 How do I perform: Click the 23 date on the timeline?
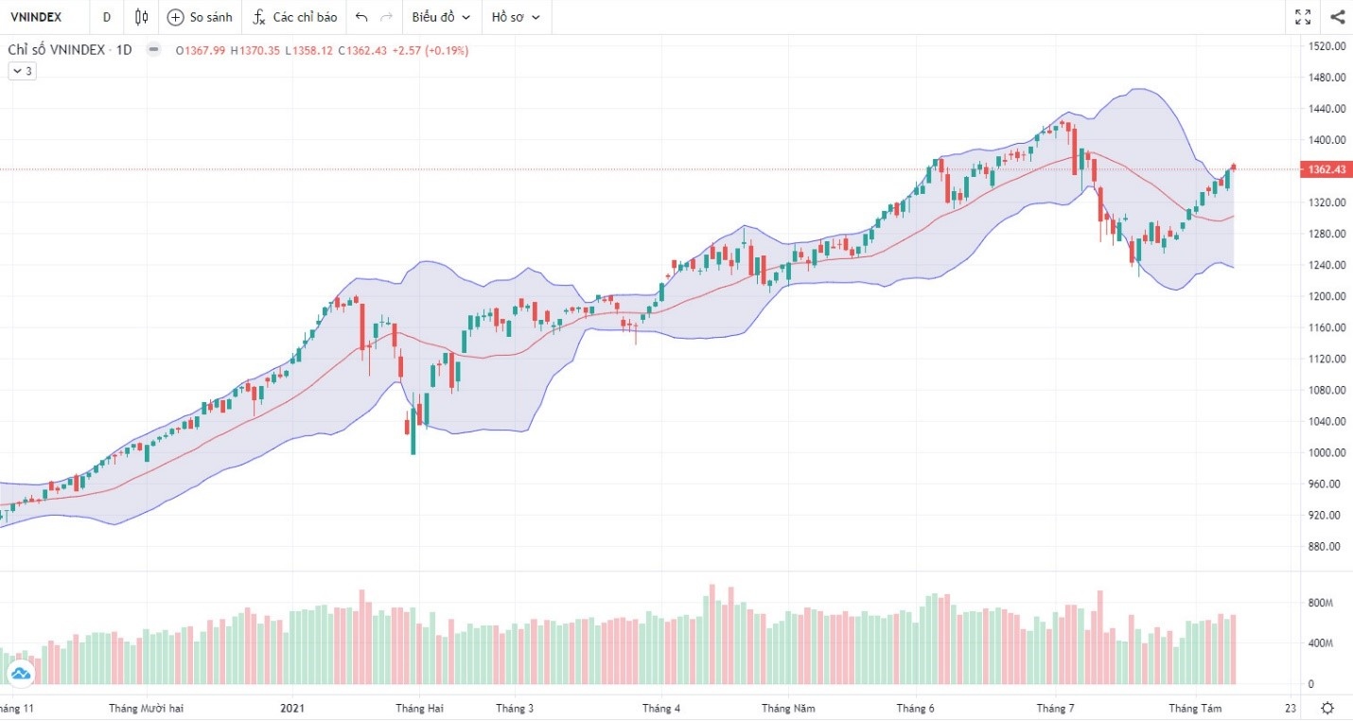1289,707
